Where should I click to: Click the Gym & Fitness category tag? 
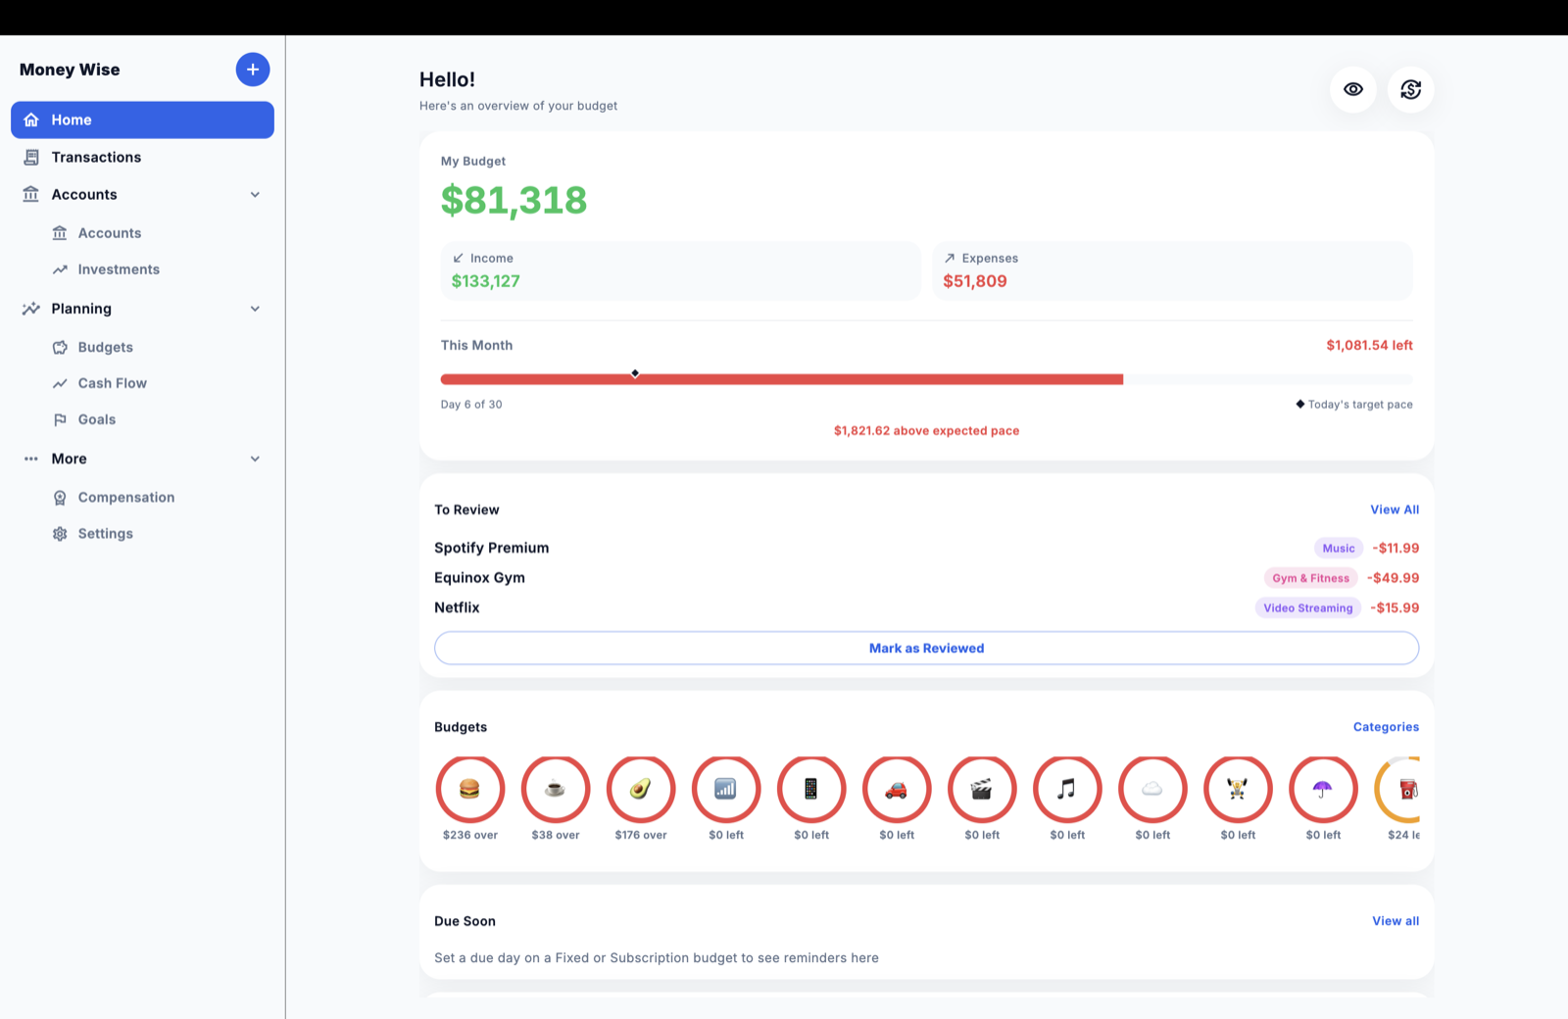point(1310,578)
